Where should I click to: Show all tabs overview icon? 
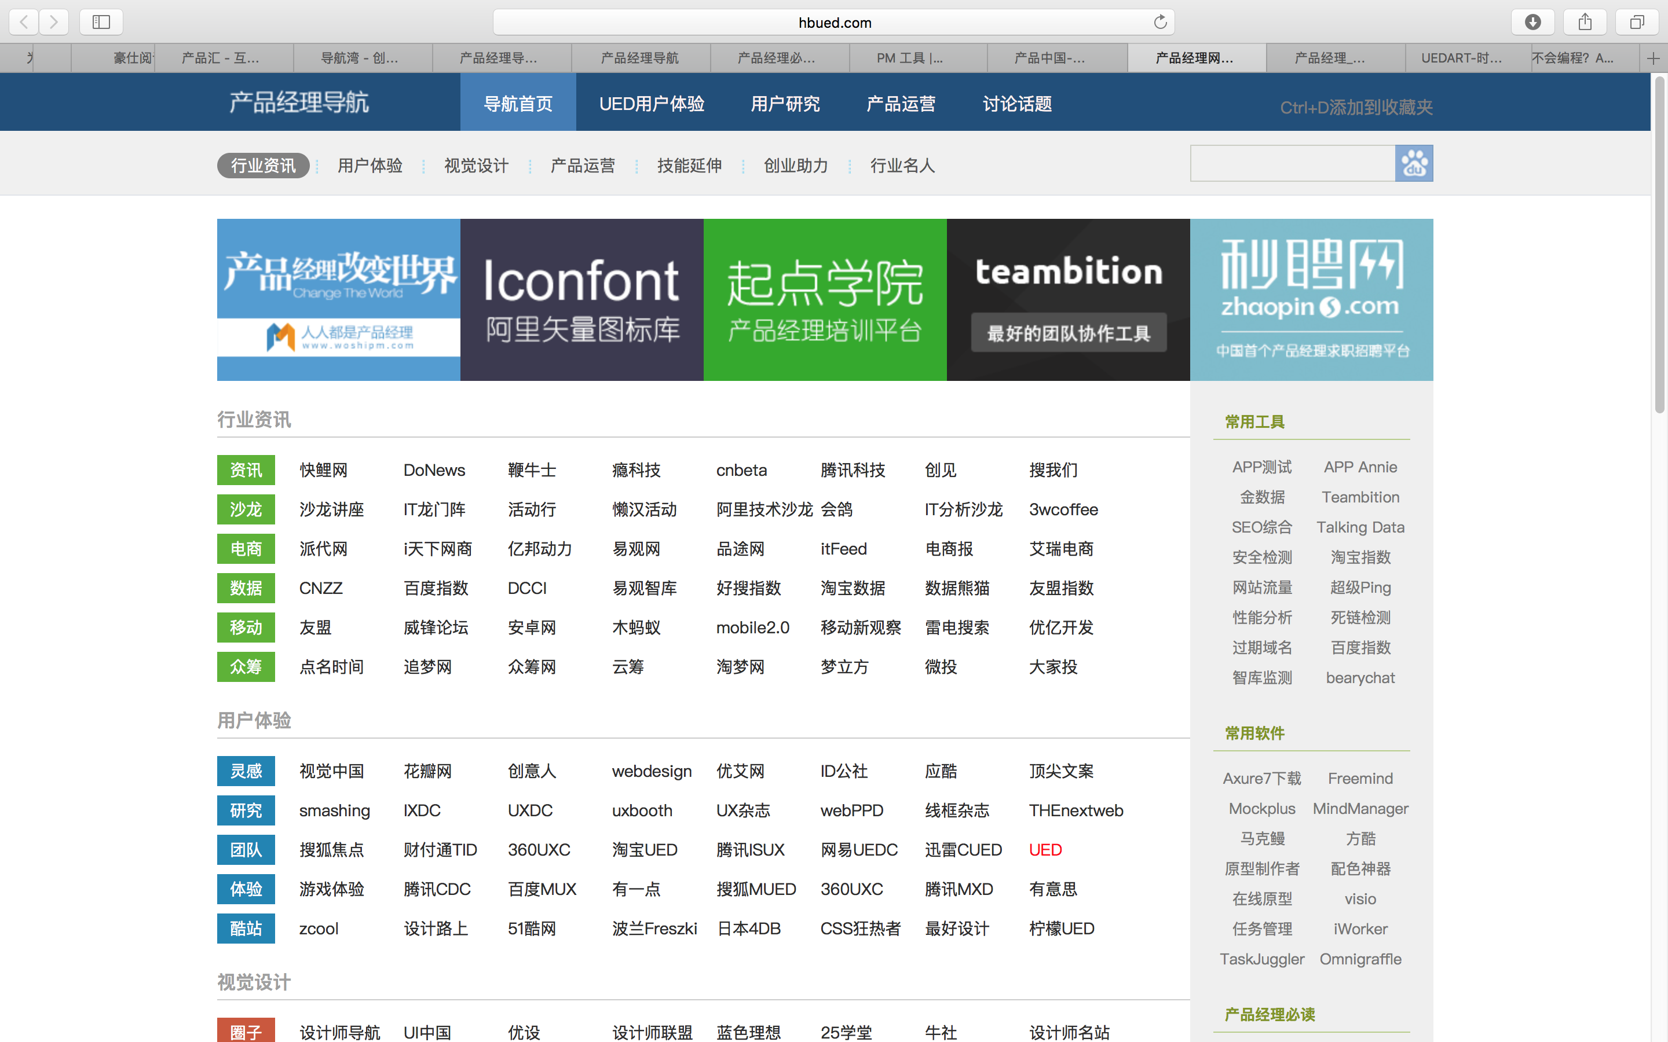click(1636, 22)
